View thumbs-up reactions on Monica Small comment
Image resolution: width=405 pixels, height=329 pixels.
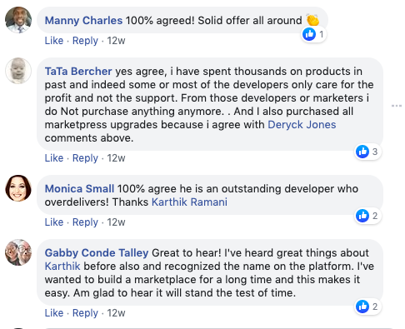click(368, 216)
